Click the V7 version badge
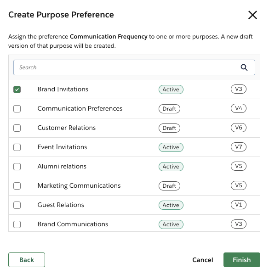This screenshot has width=269, height=280. click(x=238, y=147)
